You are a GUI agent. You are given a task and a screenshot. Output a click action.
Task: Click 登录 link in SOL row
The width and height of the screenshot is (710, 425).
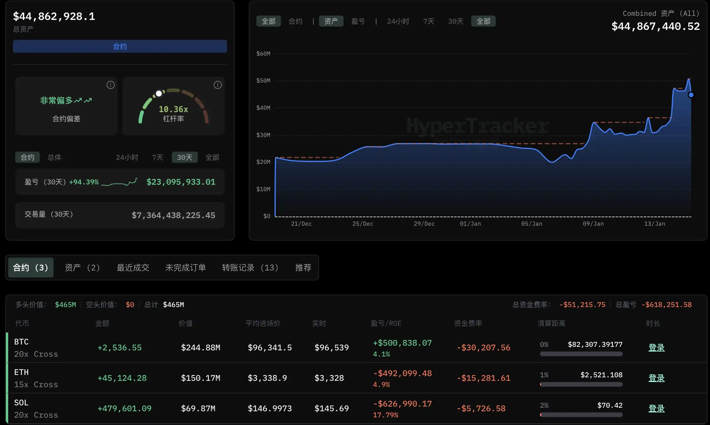point(656,409)
